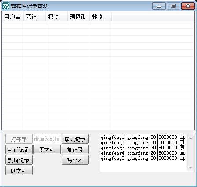The width and height of the screenshot is (197, 187).
Task: Click the 性别 column header
Action: [x=101, y=17]
